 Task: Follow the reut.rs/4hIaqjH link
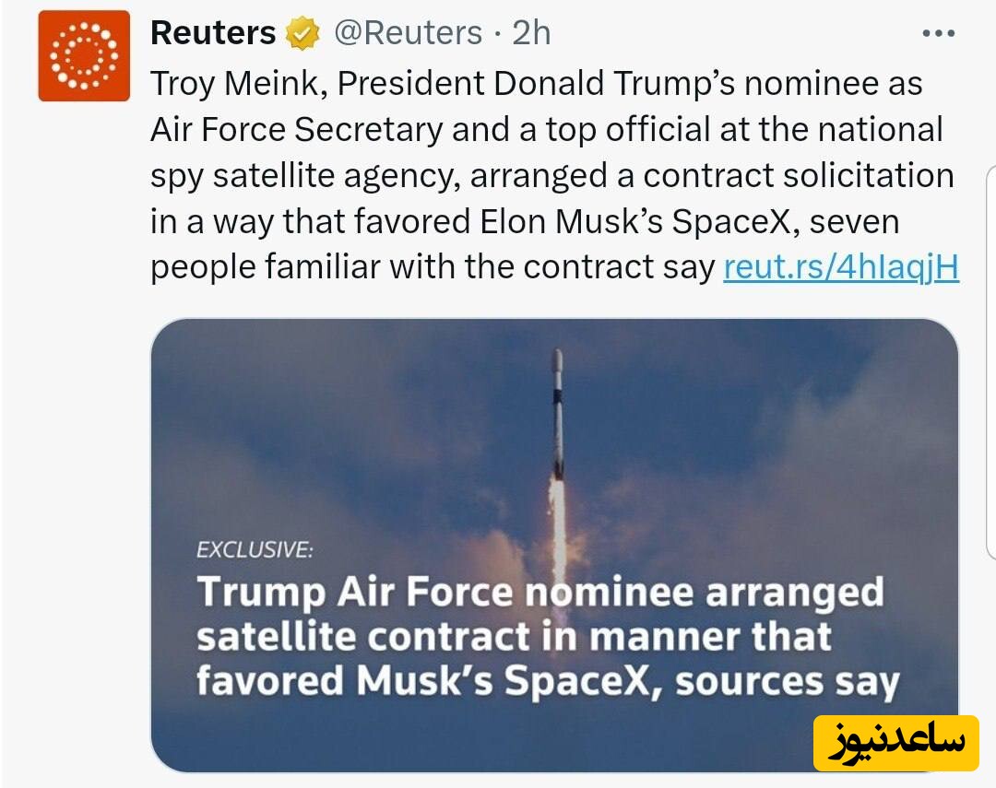pos(841,267)
